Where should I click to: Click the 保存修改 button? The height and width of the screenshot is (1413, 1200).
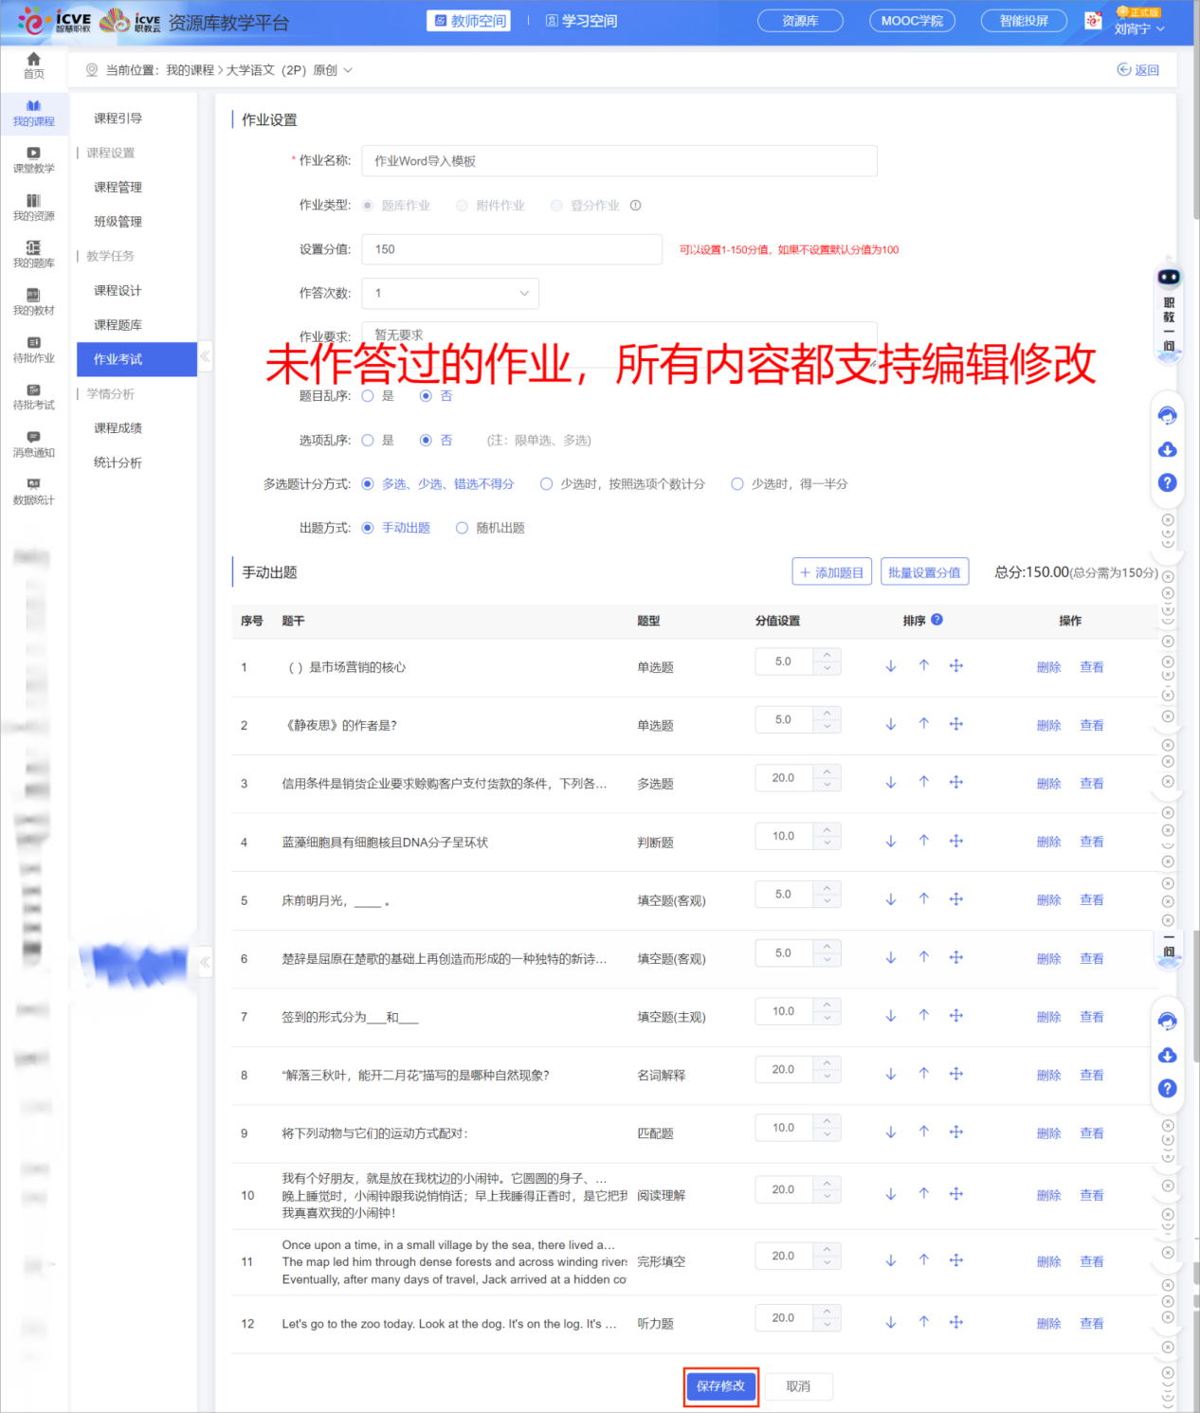(x=720, y=1386)
